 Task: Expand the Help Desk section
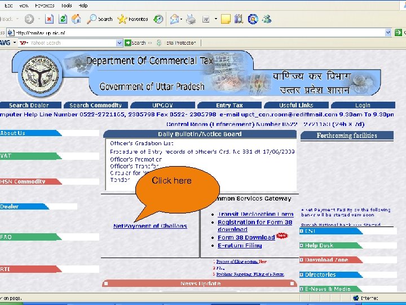click(301, 245)
